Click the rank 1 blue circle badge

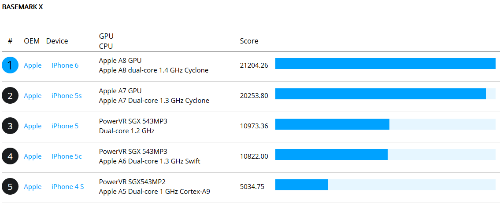10,65
